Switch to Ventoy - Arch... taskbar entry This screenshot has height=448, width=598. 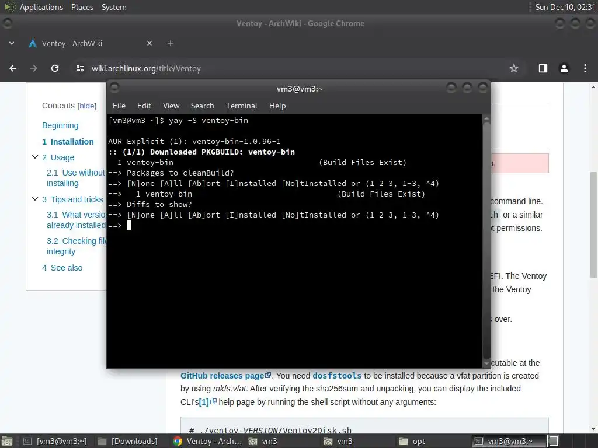tap(208, 441)
